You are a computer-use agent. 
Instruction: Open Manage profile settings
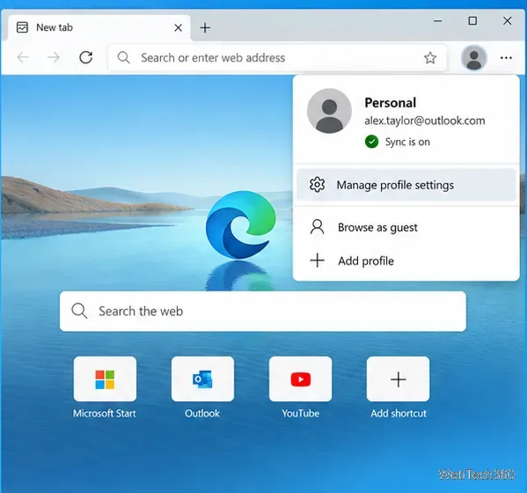406,185
